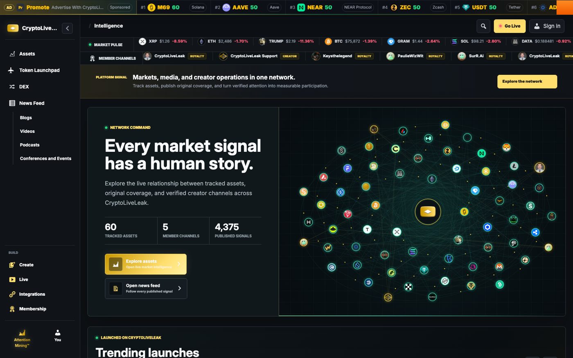Go to Blogs under News Feed
Viewport: 573px width, 358px height.
(26, 118)
